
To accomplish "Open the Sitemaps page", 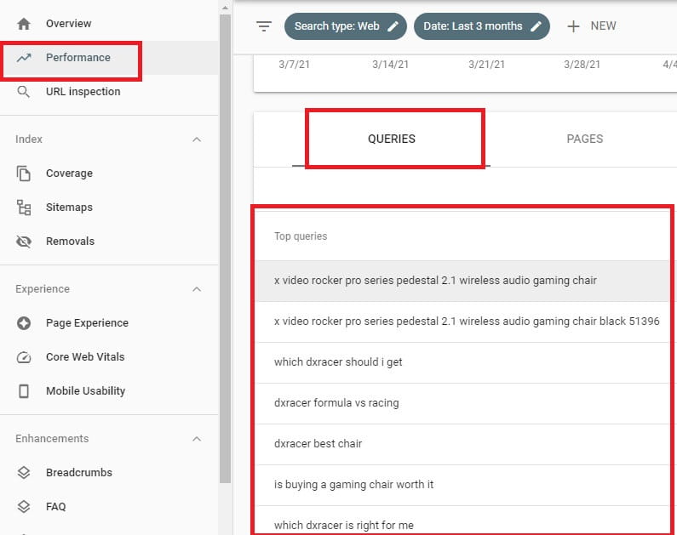I will [109, 208].
